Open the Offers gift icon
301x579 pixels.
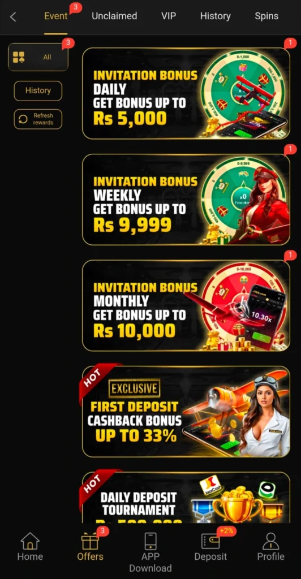pyautogui.click(x=90, y=542)
